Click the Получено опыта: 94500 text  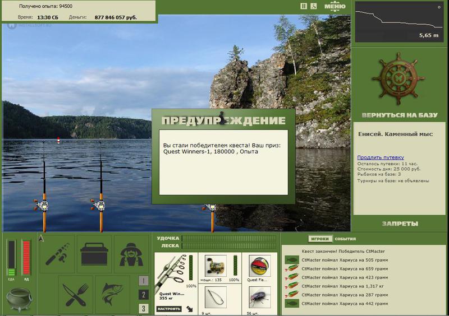pyautogui.click(x=45, y=6)
